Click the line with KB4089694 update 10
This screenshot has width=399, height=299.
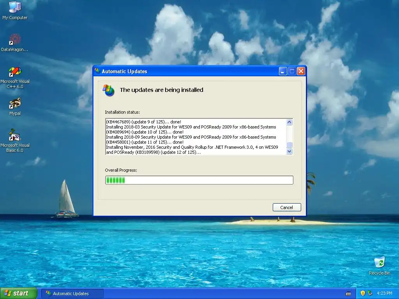tap(145, 132)
